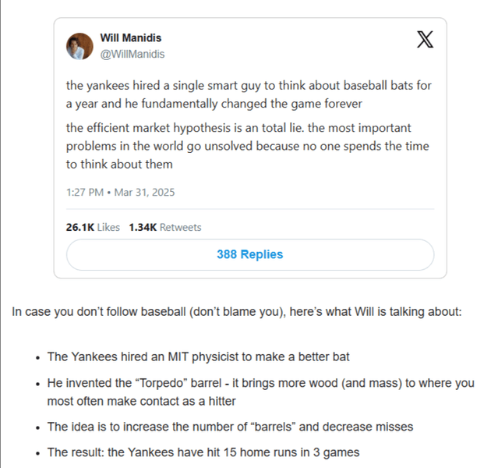This screenshot has width=498, height=468.
Task: Open the @WillManidis handle link
Action: point(132,54)
